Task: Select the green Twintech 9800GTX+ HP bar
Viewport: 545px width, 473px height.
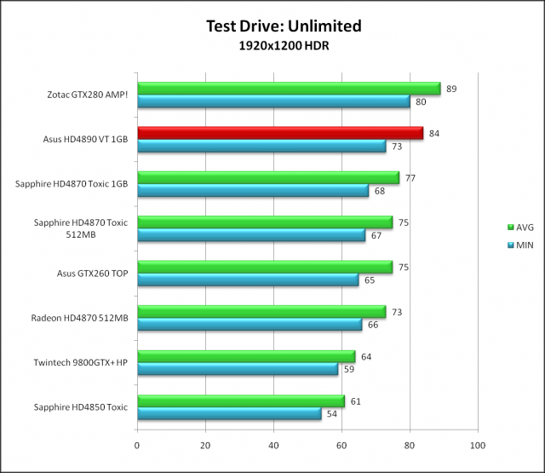Action: coord(246,356)
